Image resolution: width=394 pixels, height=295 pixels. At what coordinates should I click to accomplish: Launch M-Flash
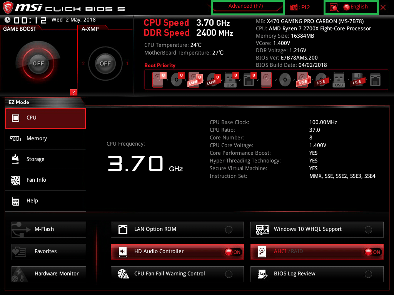tap(49, 230)
